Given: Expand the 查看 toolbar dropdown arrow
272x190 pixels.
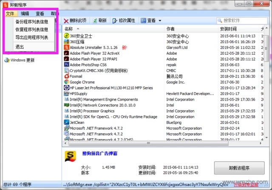Looking at the screenshot, I should tap(160, 21).
